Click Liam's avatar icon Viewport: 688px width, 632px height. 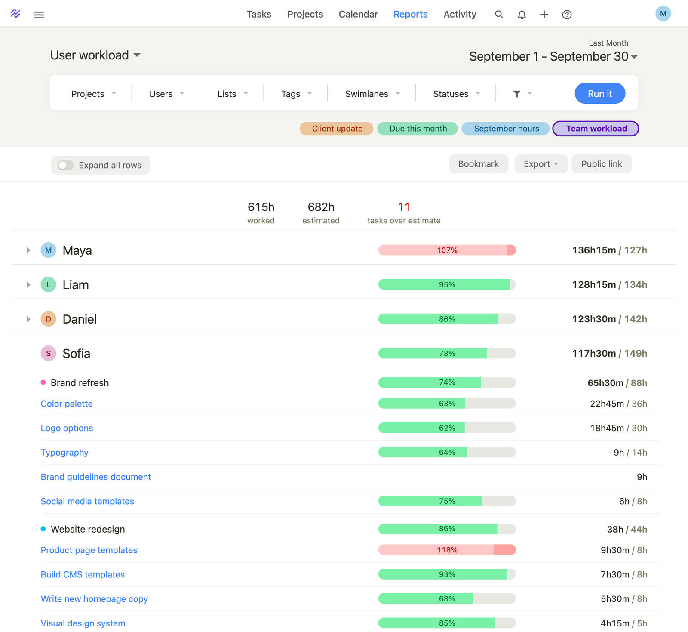point(48,284)
